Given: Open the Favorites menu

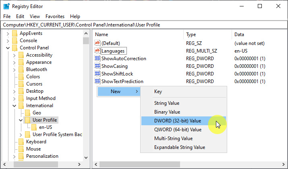Looking at the screenshot, I should (55, 16).
